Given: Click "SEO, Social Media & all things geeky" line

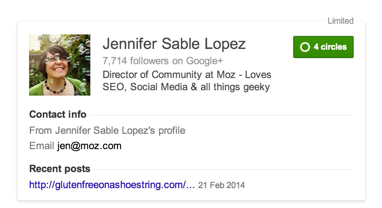Looking at the screenshot, I should 186,87.
